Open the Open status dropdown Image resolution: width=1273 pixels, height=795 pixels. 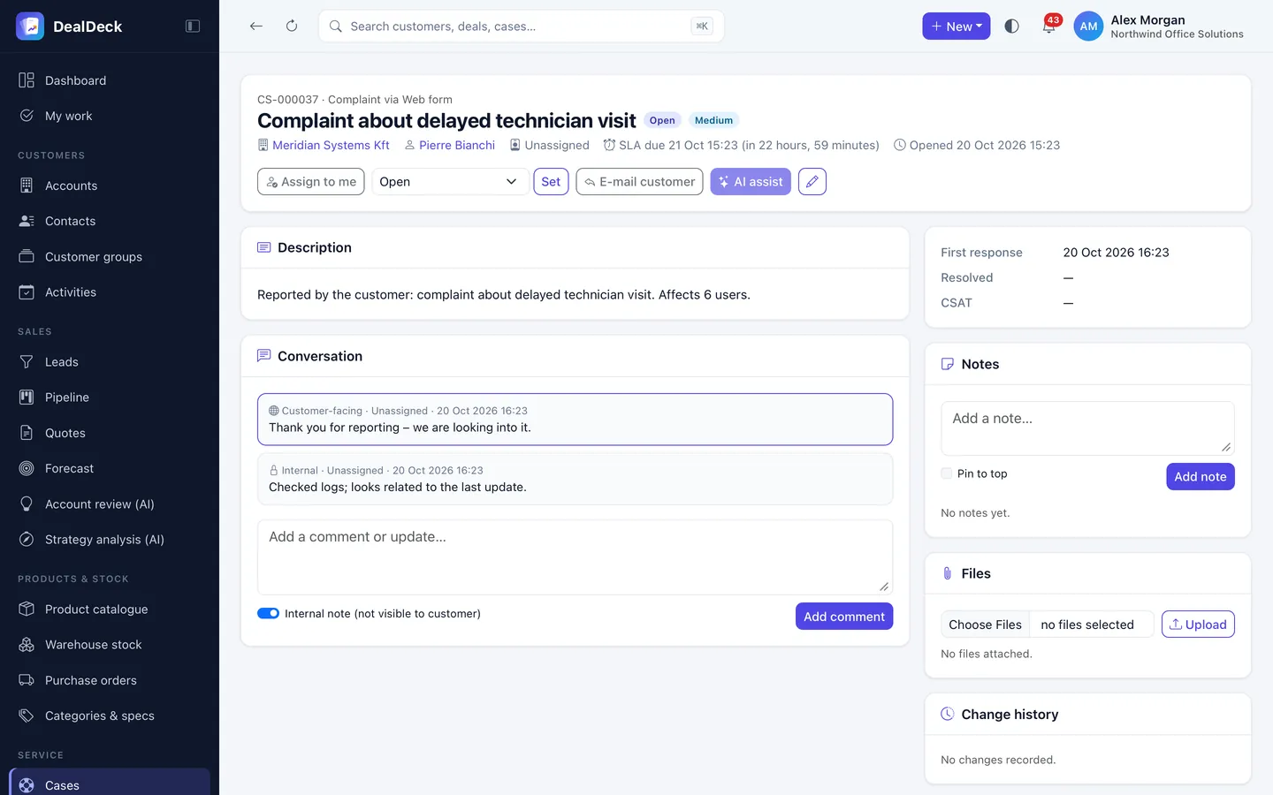click(450, 181)
